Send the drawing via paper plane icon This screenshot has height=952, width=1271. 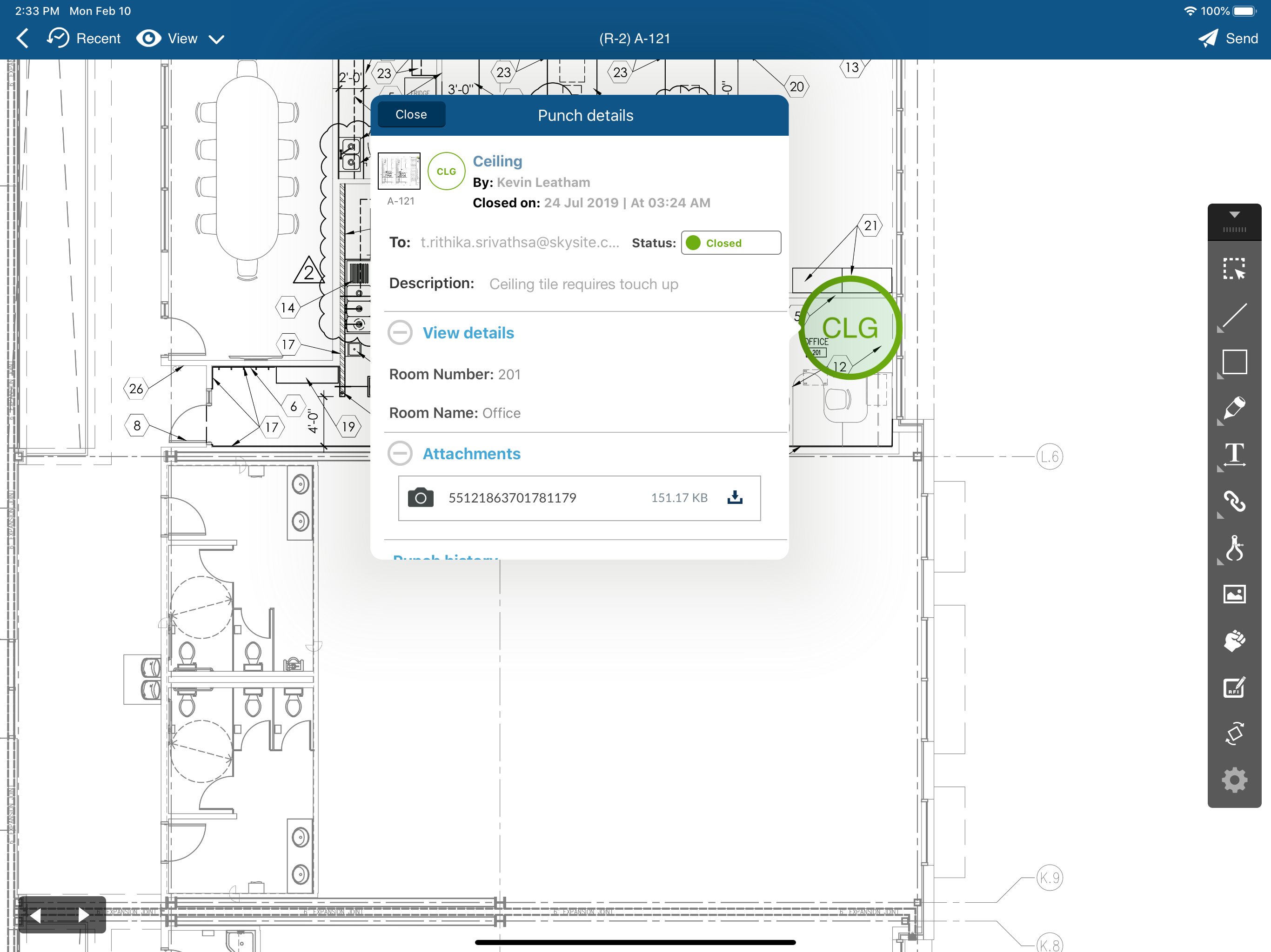tap(1207, 39)
